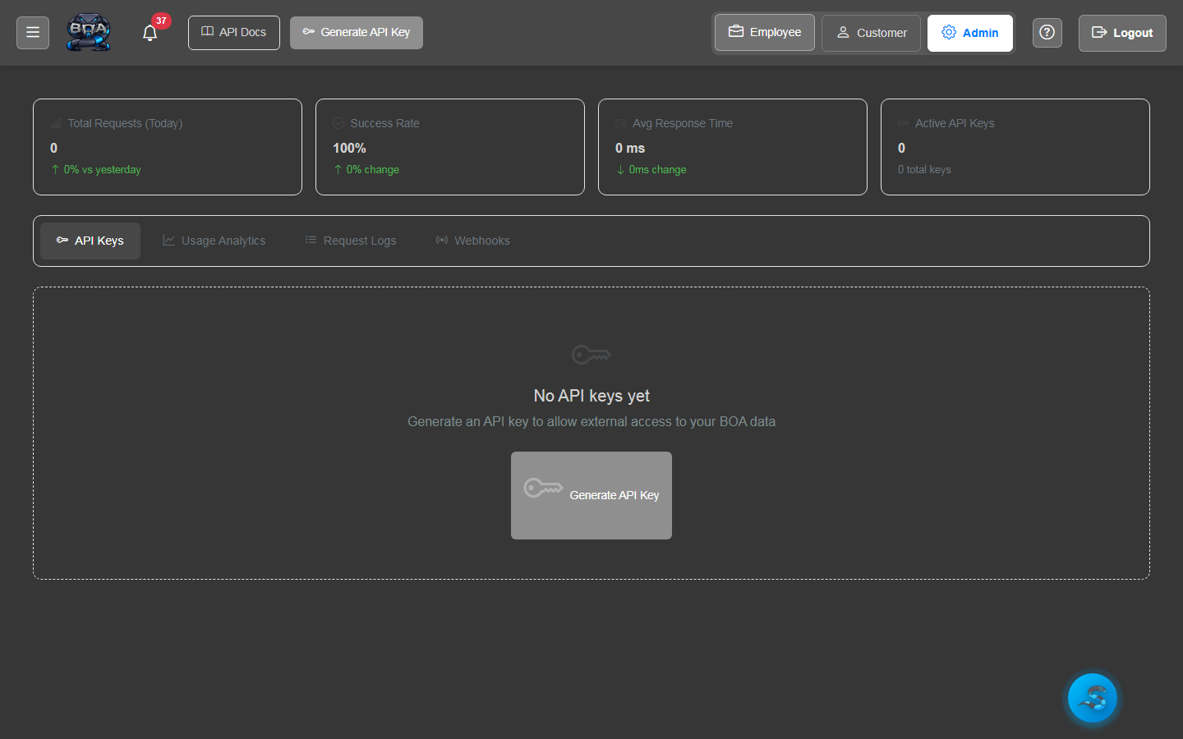
Task: Switch to the Customer view
Action: (x=871, y=33)
